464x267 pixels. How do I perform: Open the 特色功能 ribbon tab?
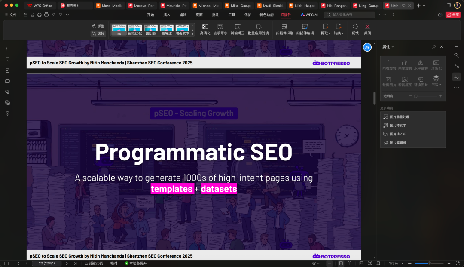[x=266, y=15]
